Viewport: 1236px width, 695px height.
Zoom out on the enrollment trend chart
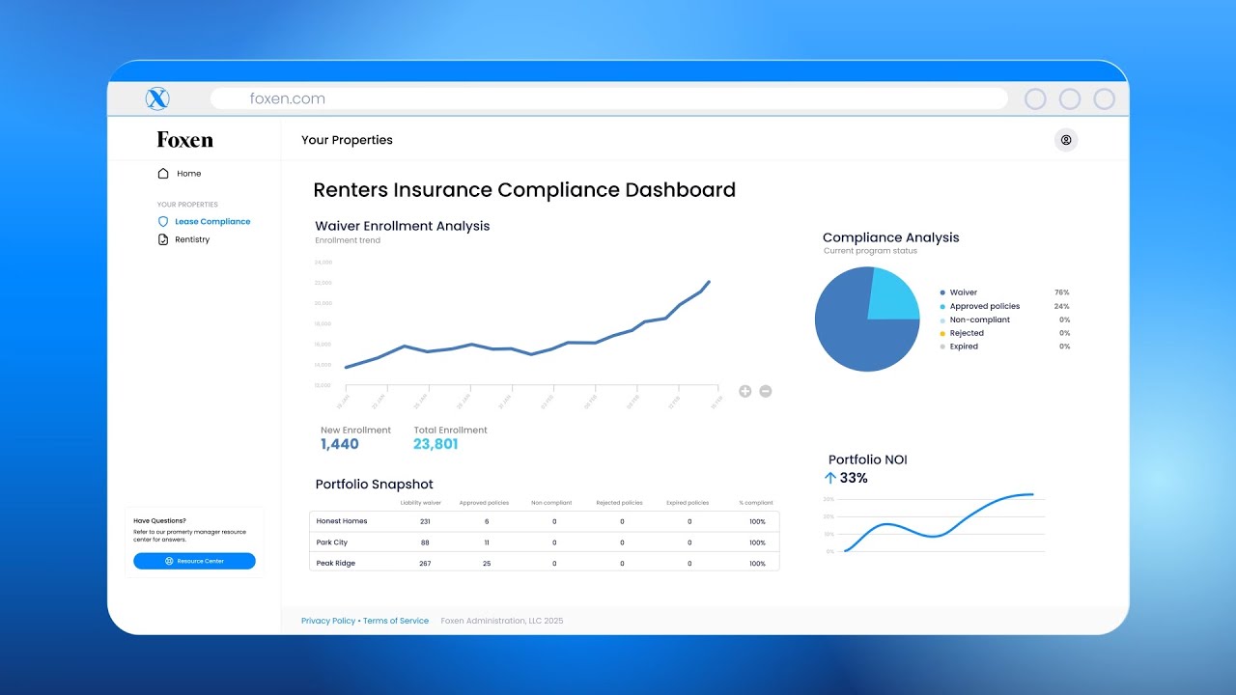tap(765, 391)
